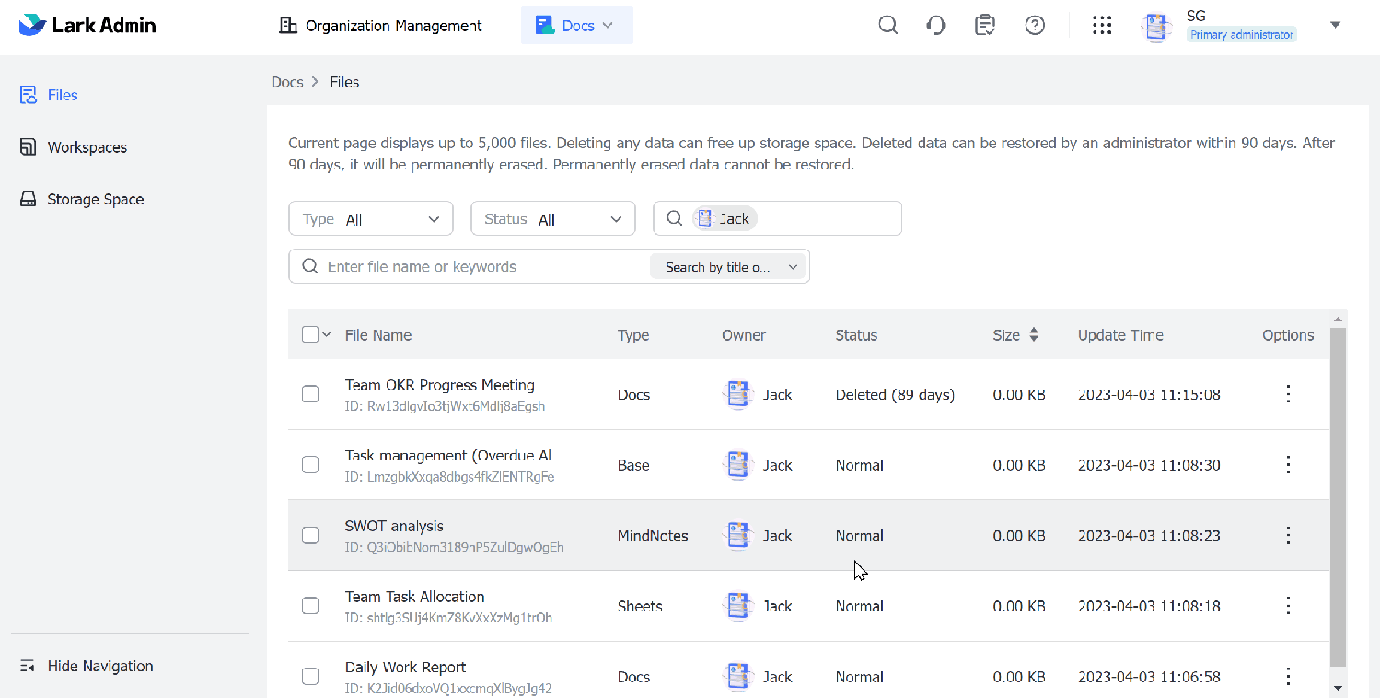Viewport: 1380px width, 698px height.
Task: Switch to Organization Management
Action: (380, 25)
